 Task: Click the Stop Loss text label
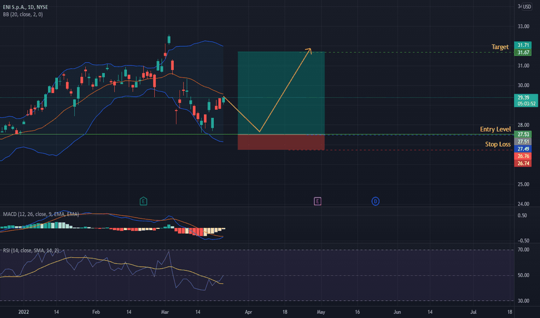point(498,144)
